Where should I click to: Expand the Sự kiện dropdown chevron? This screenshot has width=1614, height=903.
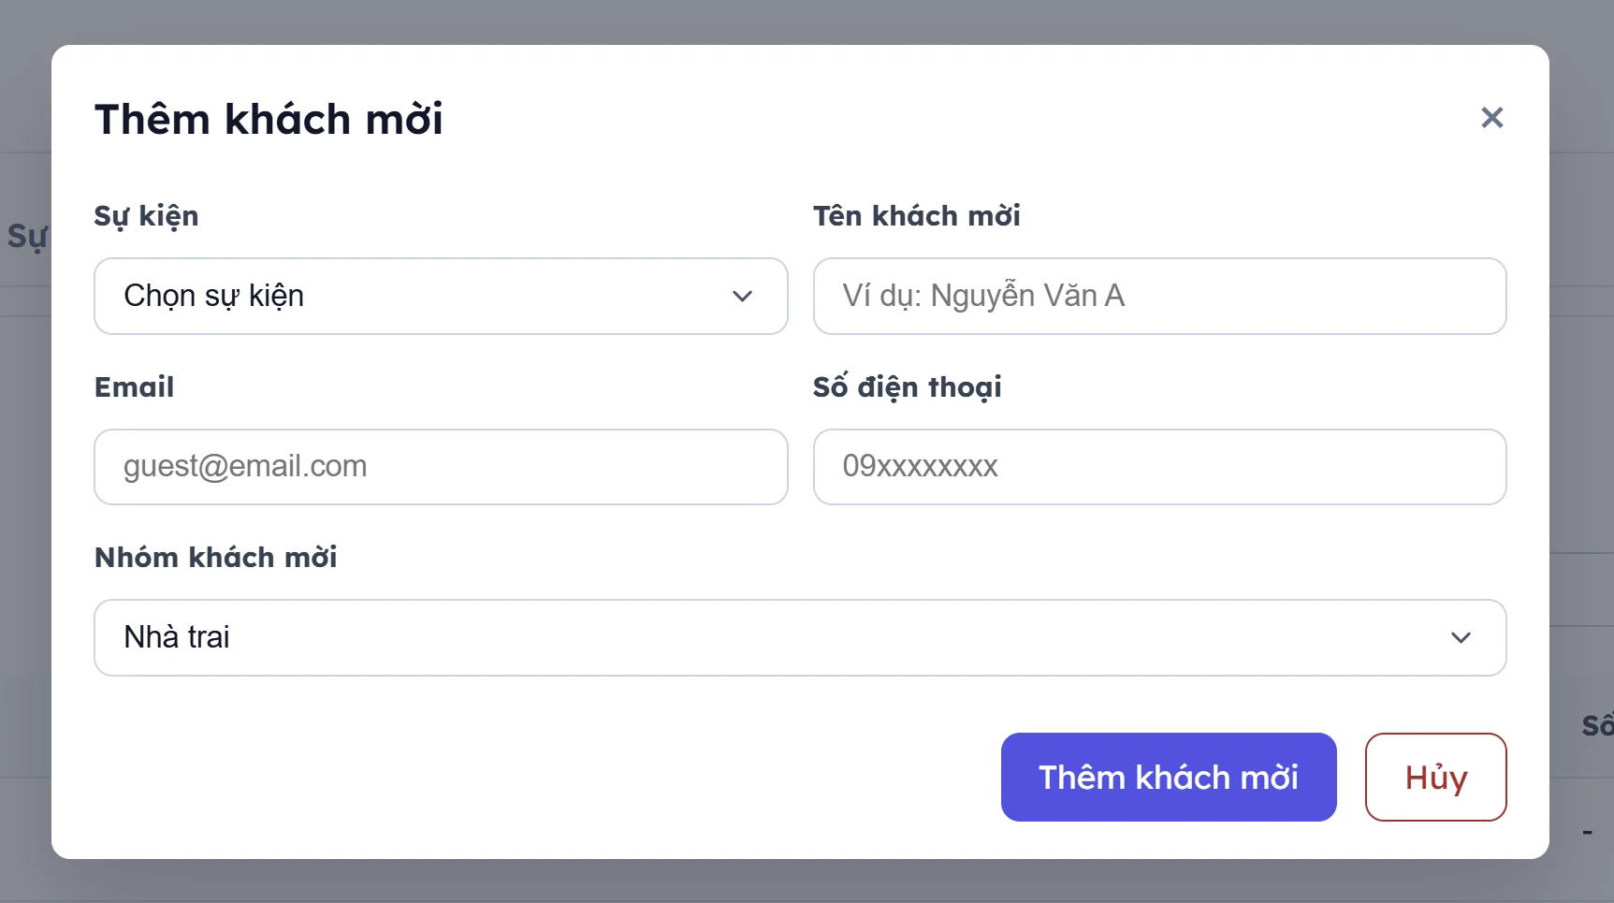pos(742,297)
